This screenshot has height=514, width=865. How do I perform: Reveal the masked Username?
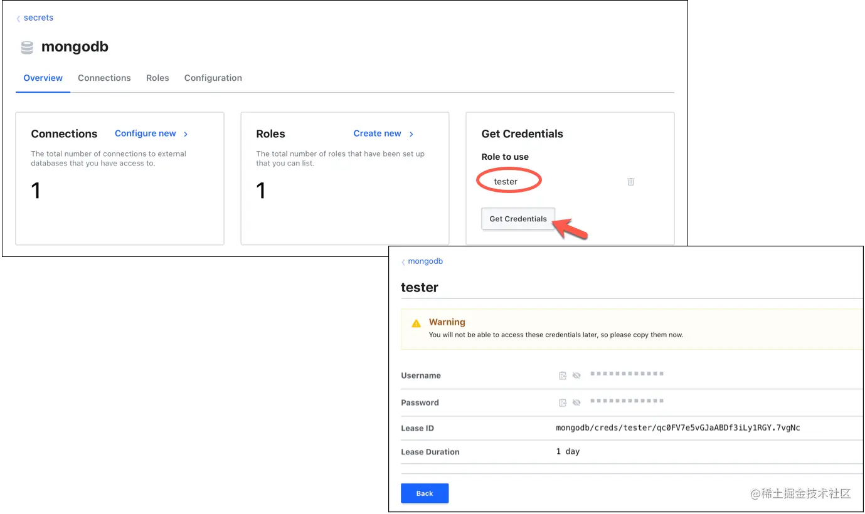576,375
